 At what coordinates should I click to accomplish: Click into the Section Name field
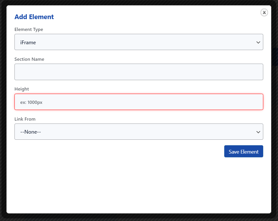coord(139,72)
